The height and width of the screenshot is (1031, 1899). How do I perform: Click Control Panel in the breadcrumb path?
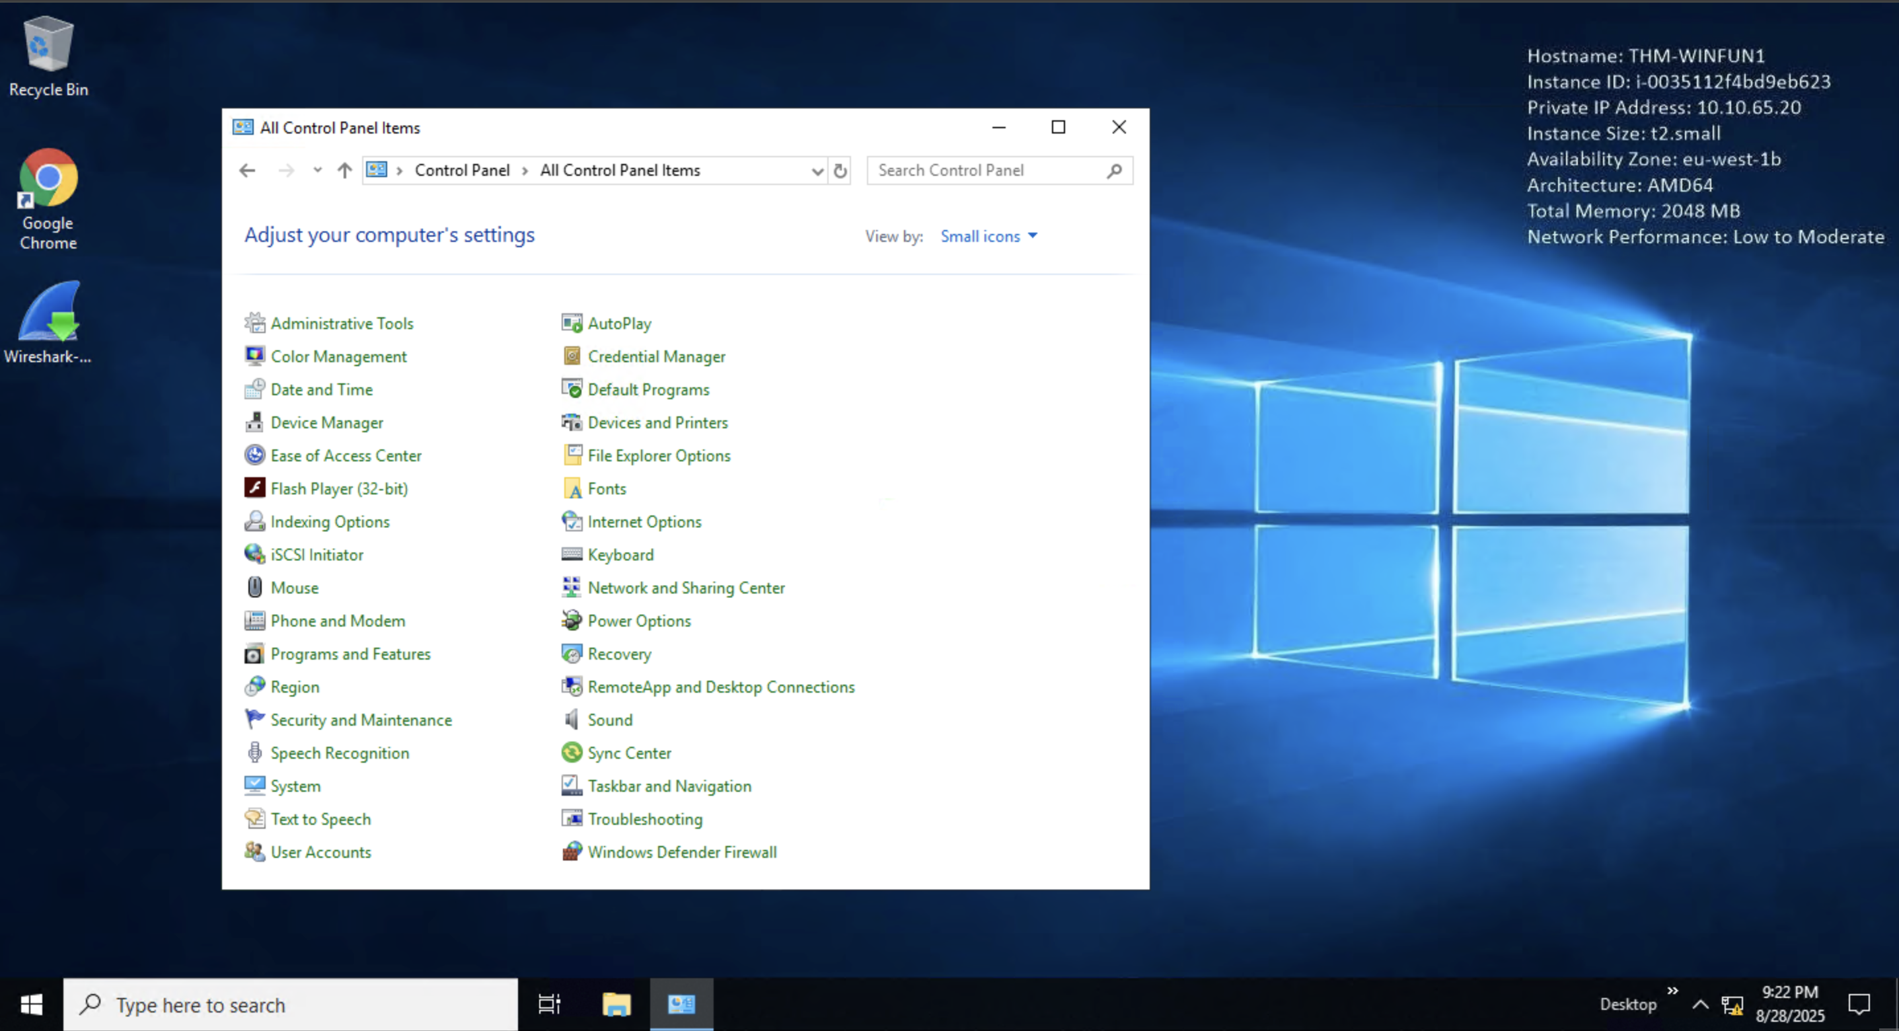(461, 171)
